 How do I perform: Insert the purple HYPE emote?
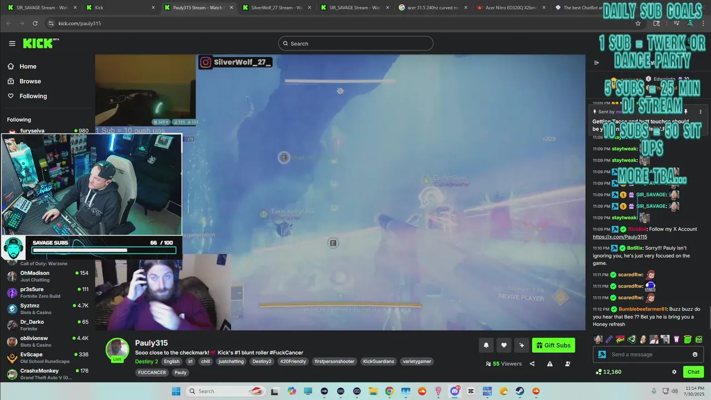609,339
